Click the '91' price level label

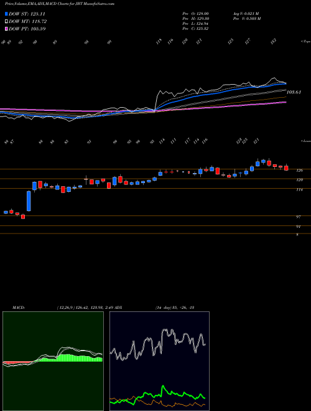[x=298, y=227]
